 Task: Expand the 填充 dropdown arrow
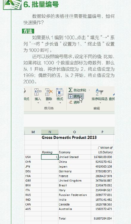coord(82,96)
